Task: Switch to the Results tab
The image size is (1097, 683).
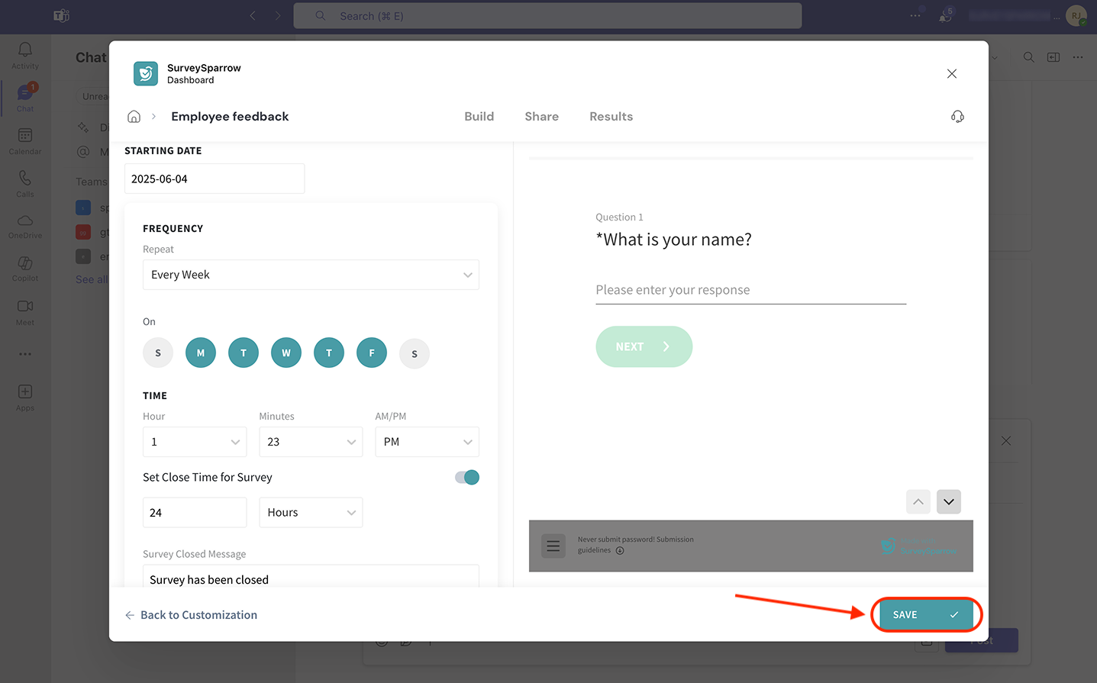Action: (x=611, y=117)
